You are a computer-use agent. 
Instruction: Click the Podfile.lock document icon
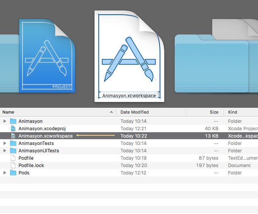tap(13, 165)
